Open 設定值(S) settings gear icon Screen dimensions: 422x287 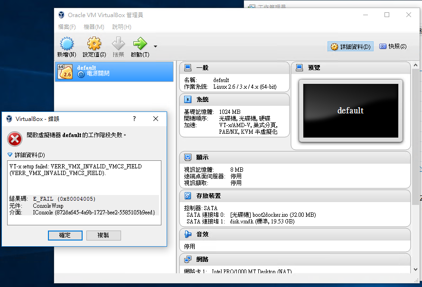tap(94, 44)
